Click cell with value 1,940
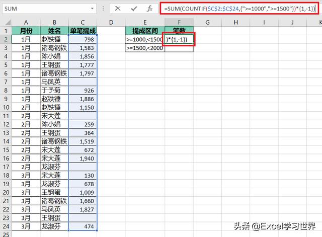Viewport: 322px width, 237px height. [x=83, y=159]
